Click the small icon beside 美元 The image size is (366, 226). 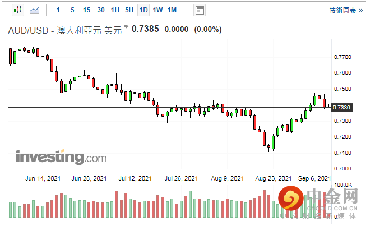point(126,27)
